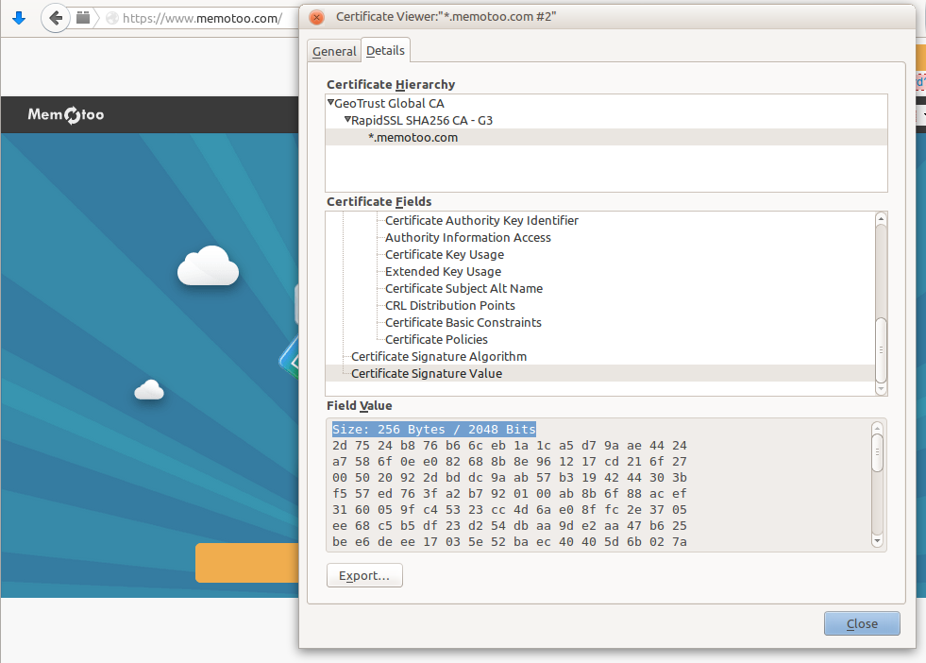Click the Memotoo logo on the webpage
Screen dimensions: 926x663
(x=65, y=114)
